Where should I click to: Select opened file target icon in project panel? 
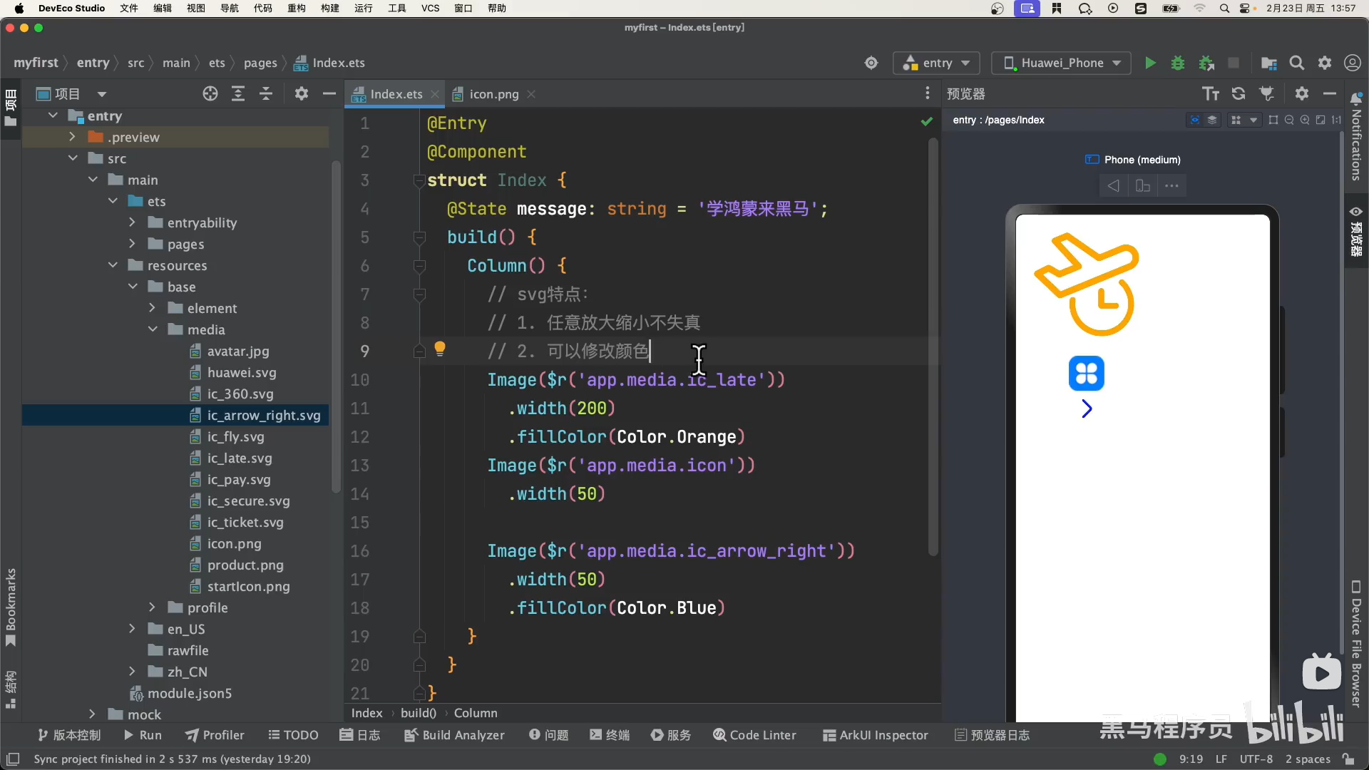[x=210, y=93]
